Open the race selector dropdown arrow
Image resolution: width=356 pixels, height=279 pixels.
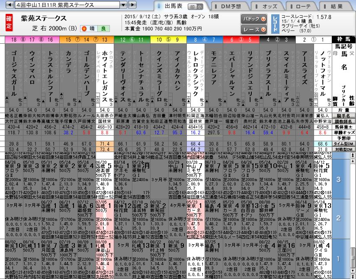[124, 4]
